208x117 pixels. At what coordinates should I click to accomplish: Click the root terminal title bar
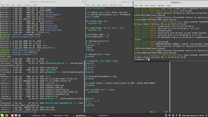[x=171, y=2]
